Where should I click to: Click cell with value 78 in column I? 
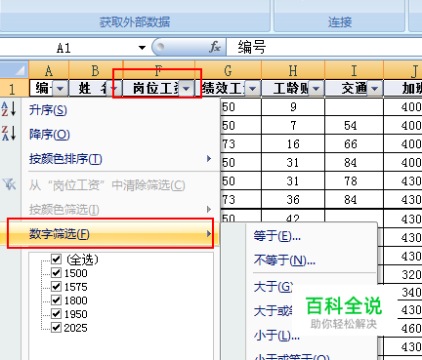[355, 181]
